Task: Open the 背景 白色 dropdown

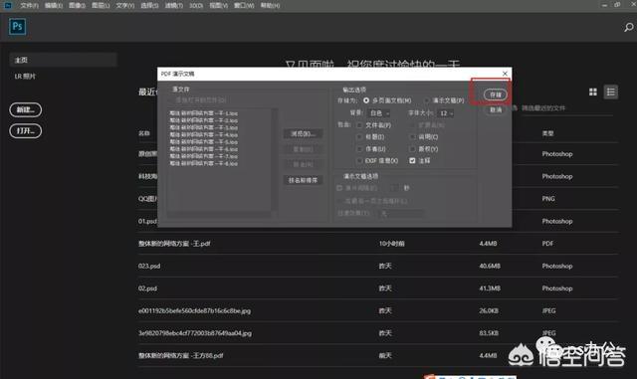Action: 379,113
